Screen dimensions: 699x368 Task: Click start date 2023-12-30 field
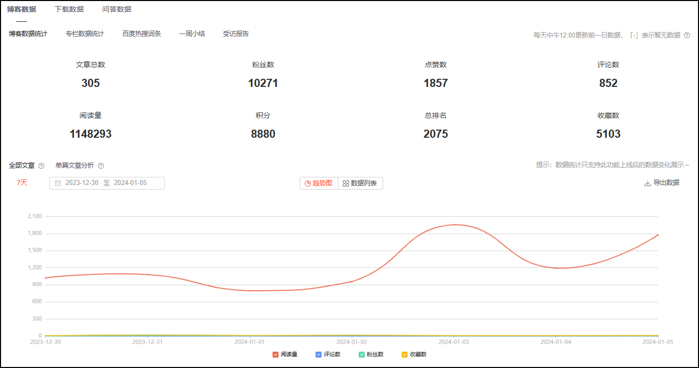click(x=82, y=183)
